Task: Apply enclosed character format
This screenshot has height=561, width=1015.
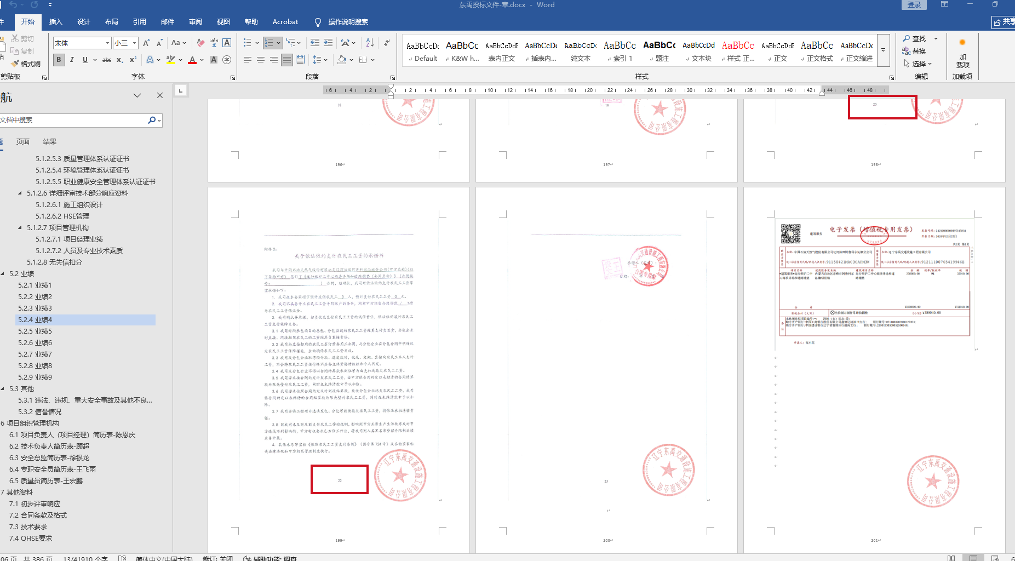Action: pyautogui.click(x=227, y=60)
